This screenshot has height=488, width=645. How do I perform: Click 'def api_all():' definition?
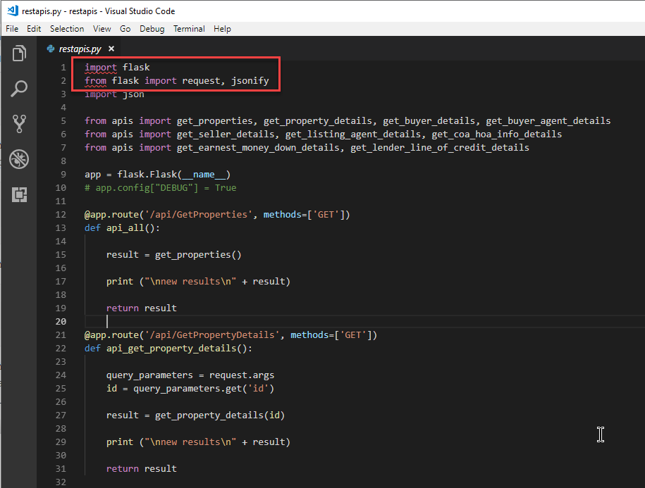(122, 228)
